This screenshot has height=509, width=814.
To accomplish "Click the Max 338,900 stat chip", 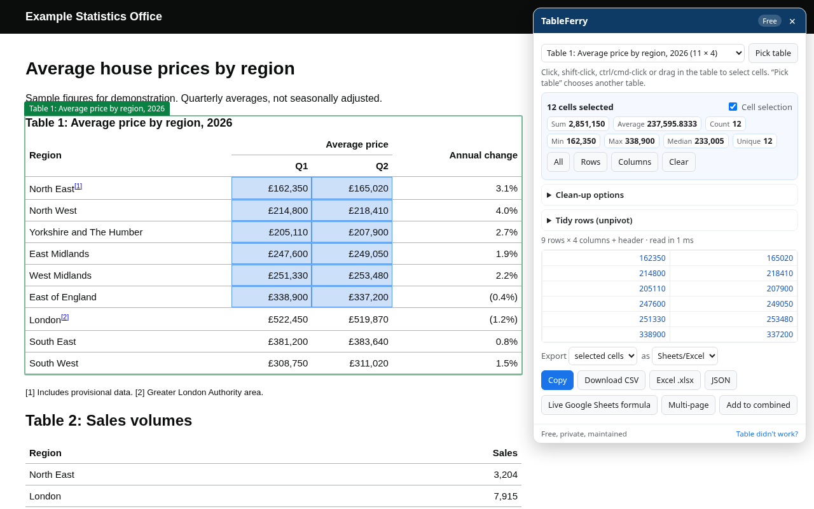I will tap(631, 141).
